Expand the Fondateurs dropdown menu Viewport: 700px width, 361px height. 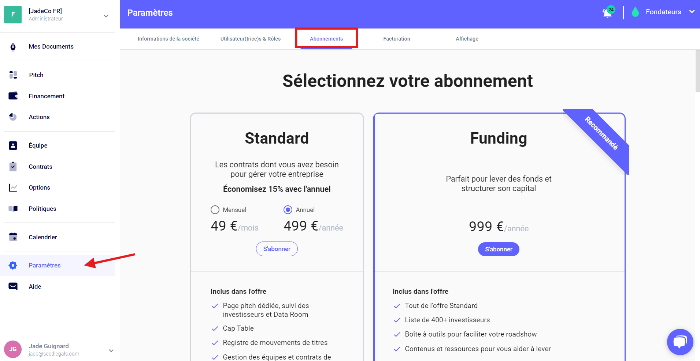click(692, 12)
